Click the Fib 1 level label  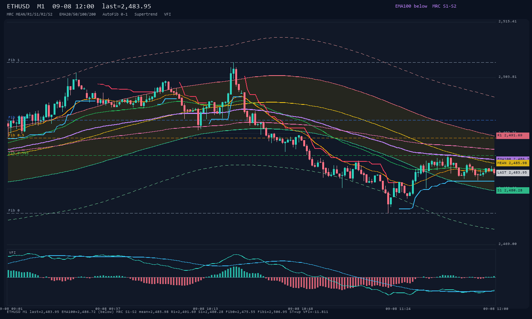[x=14, y=60]
